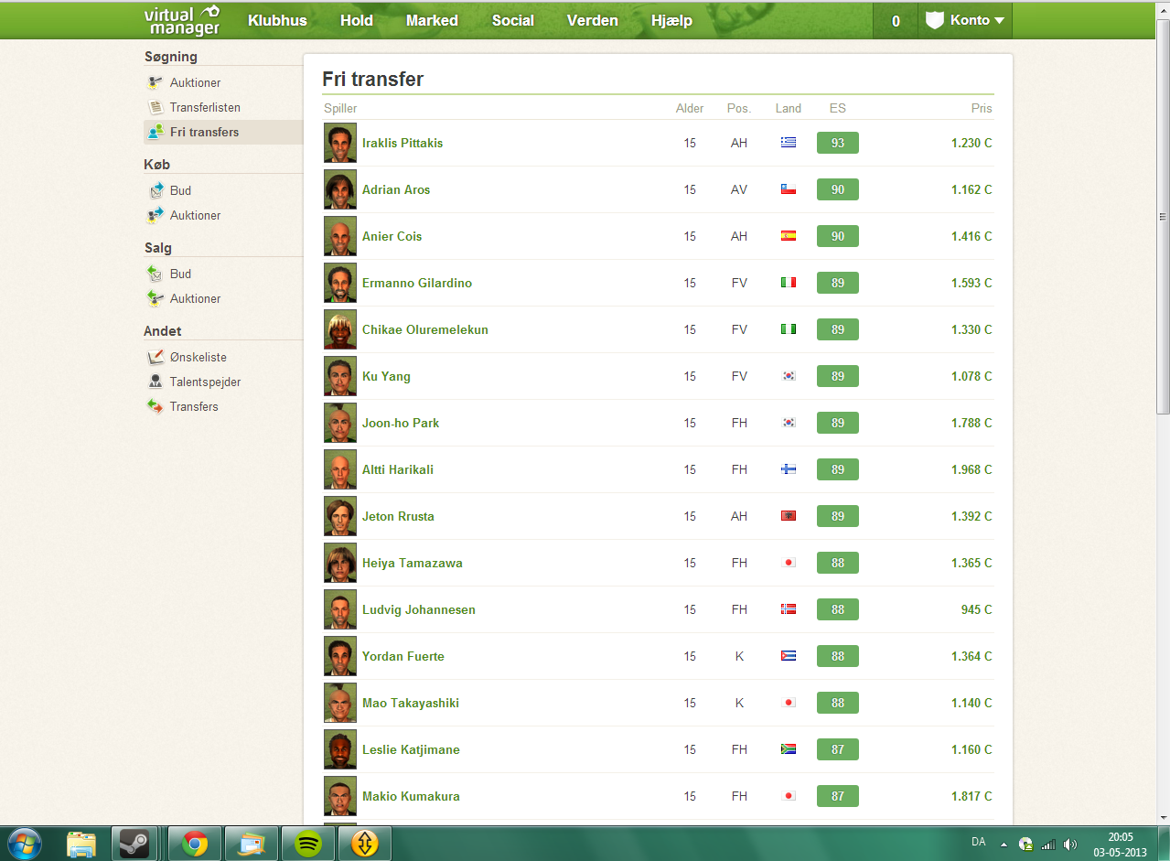This screenshot has height=861, width=1170.
Task: Click Auktioner icon under Salg
Action: (x=156, y=298)
